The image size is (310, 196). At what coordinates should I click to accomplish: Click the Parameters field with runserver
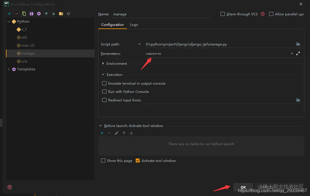[x=217, y=54]
